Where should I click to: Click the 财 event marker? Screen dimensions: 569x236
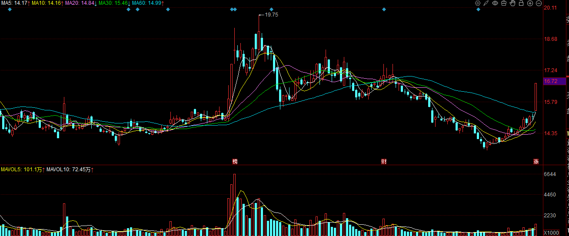(x=384, y=162)
